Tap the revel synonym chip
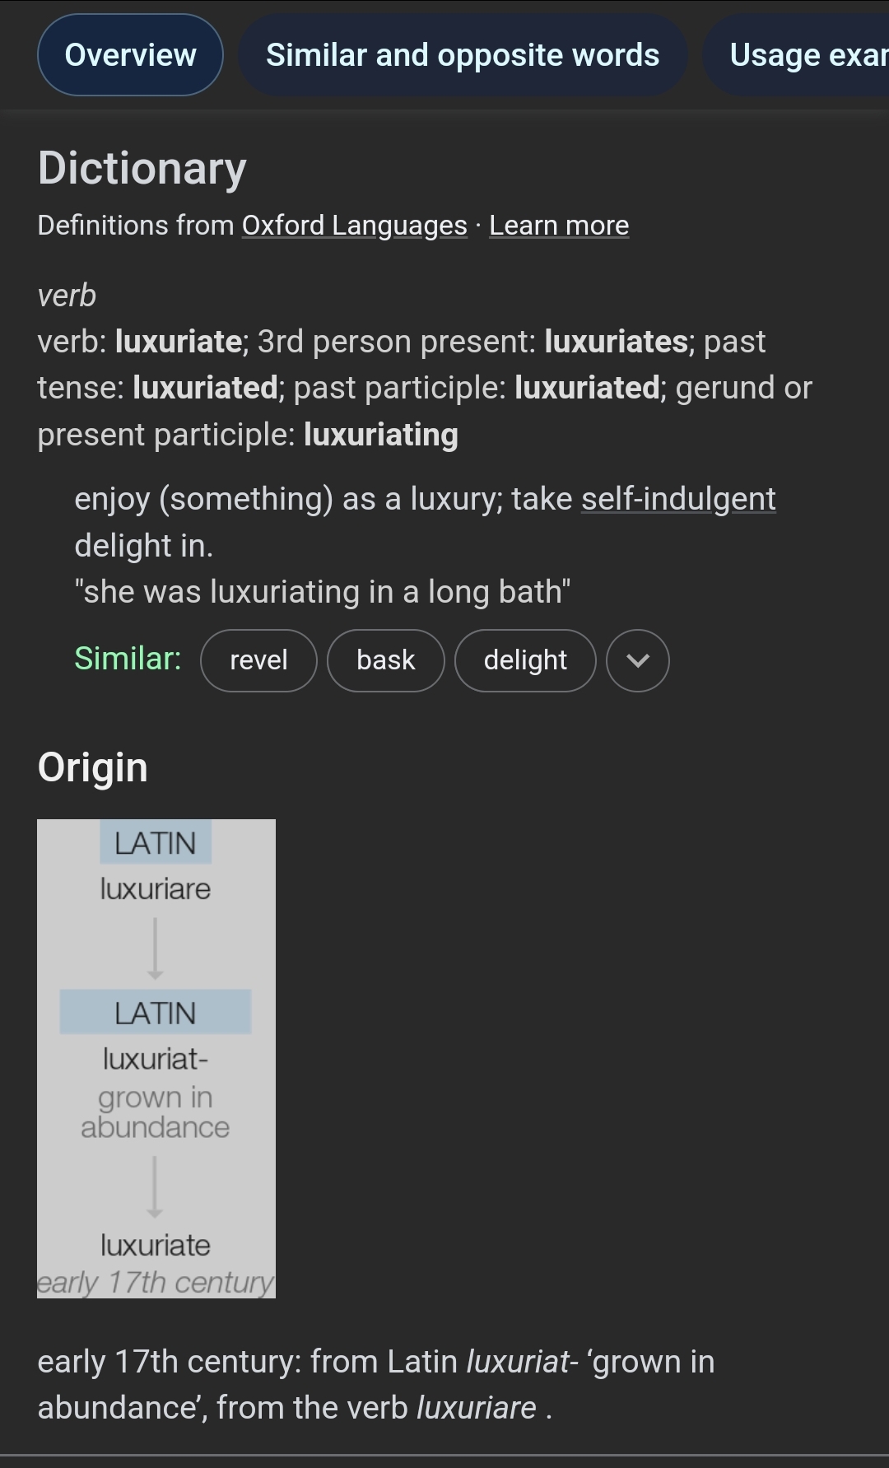The image size is (889, 1468). [258, 660]
